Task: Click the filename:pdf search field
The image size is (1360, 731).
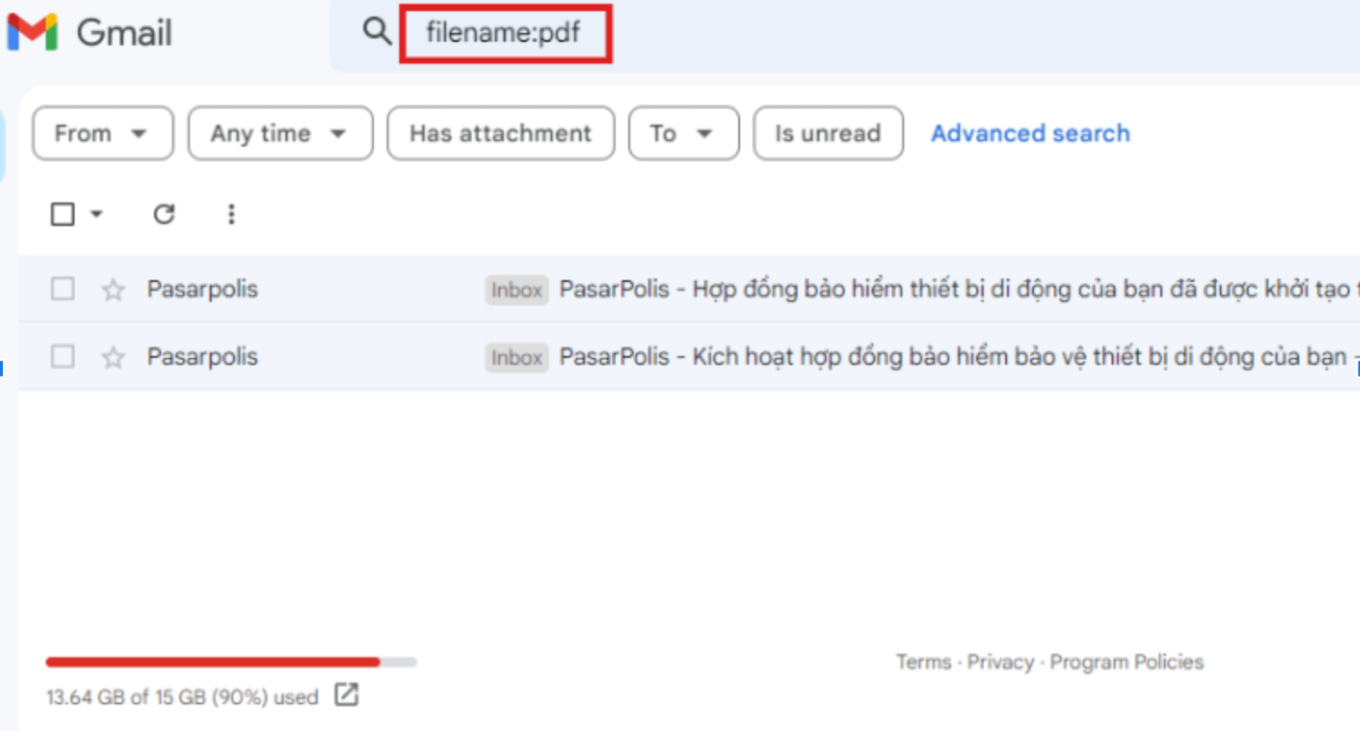Action: tap(505, 33)
